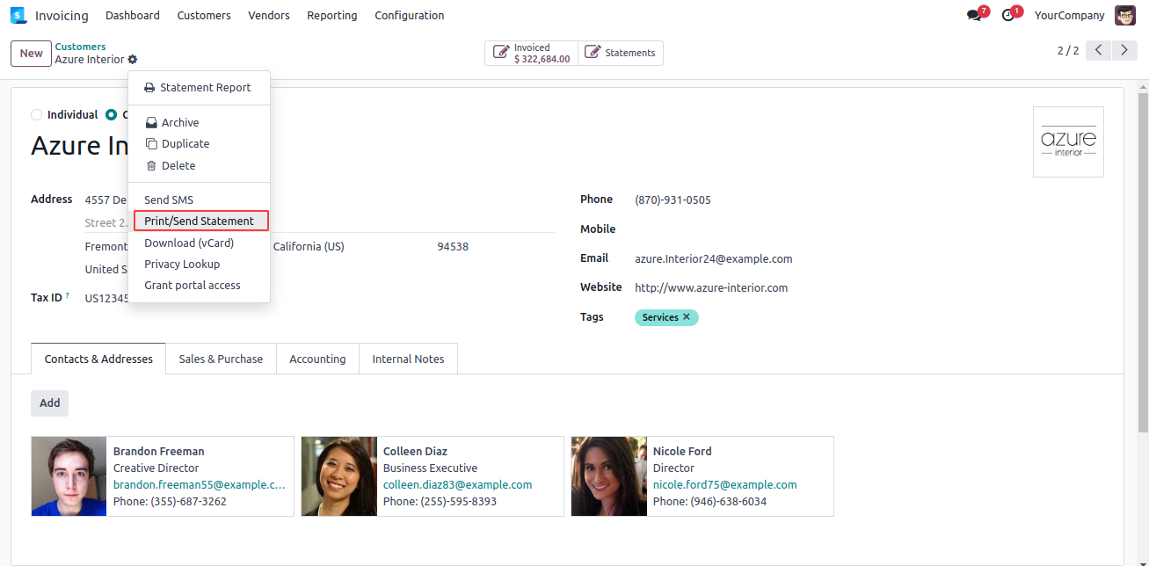1149x566 pixels.
Task: Open the azure-interior.com website link
Action: click(711, 287)
